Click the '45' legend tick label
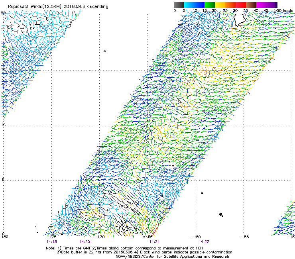Screen dimensions: 295x259 click(x=266, y=11)
